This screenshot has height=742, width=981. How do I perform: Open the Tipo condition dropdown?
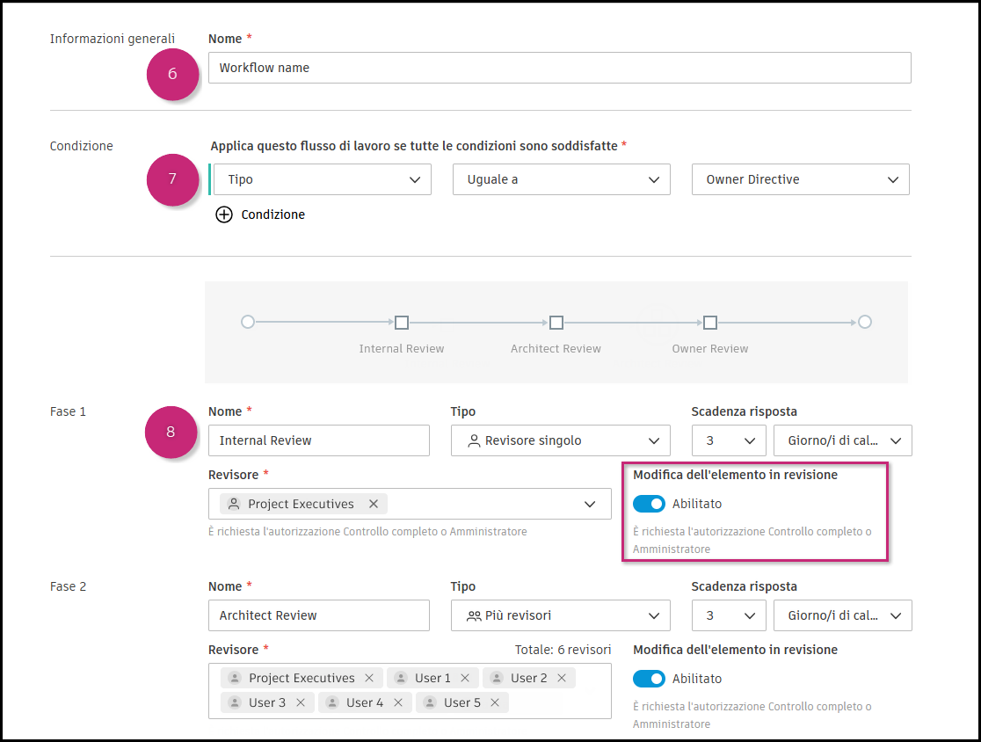321,179
